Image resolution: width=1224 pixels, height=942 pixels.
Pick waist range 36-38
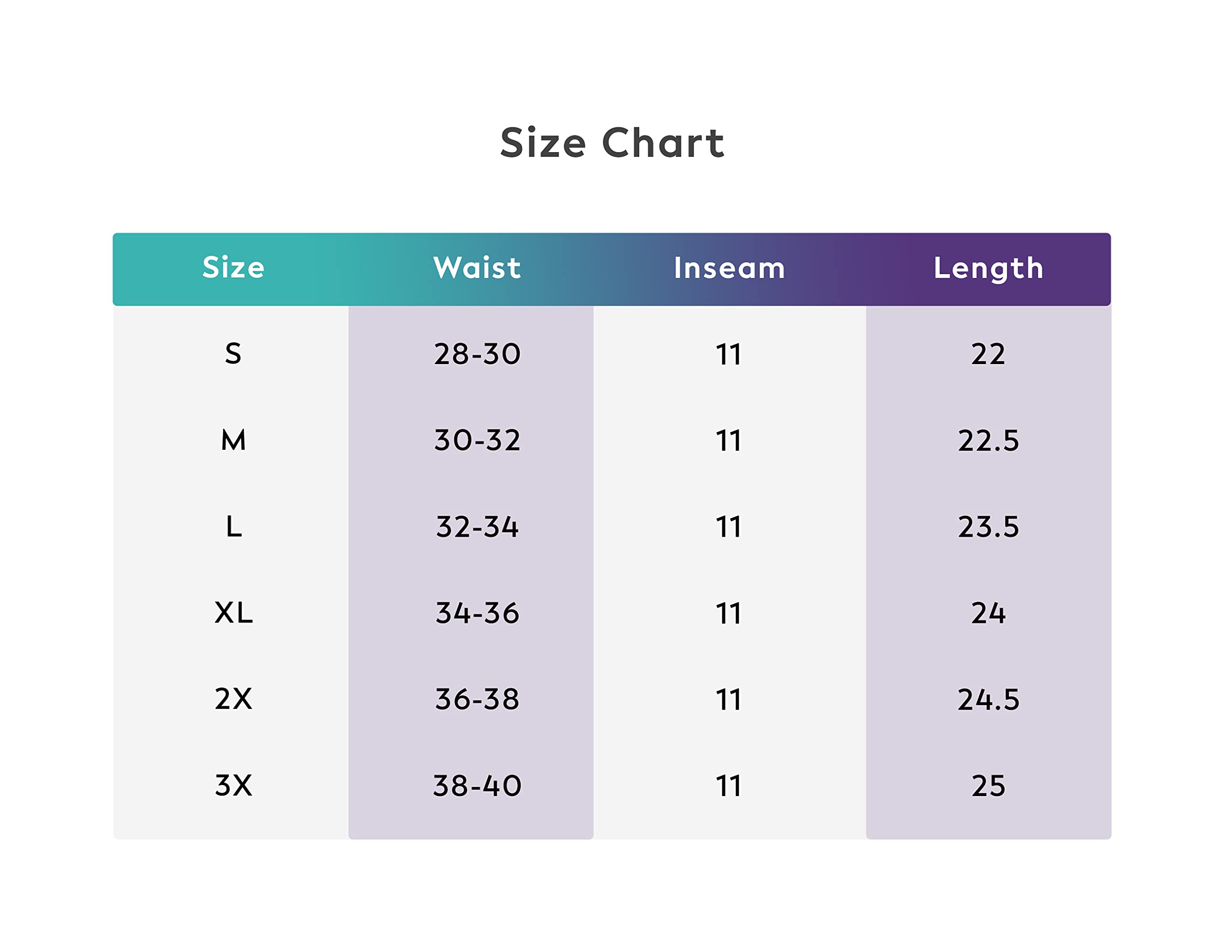click(x=477, y=699)
